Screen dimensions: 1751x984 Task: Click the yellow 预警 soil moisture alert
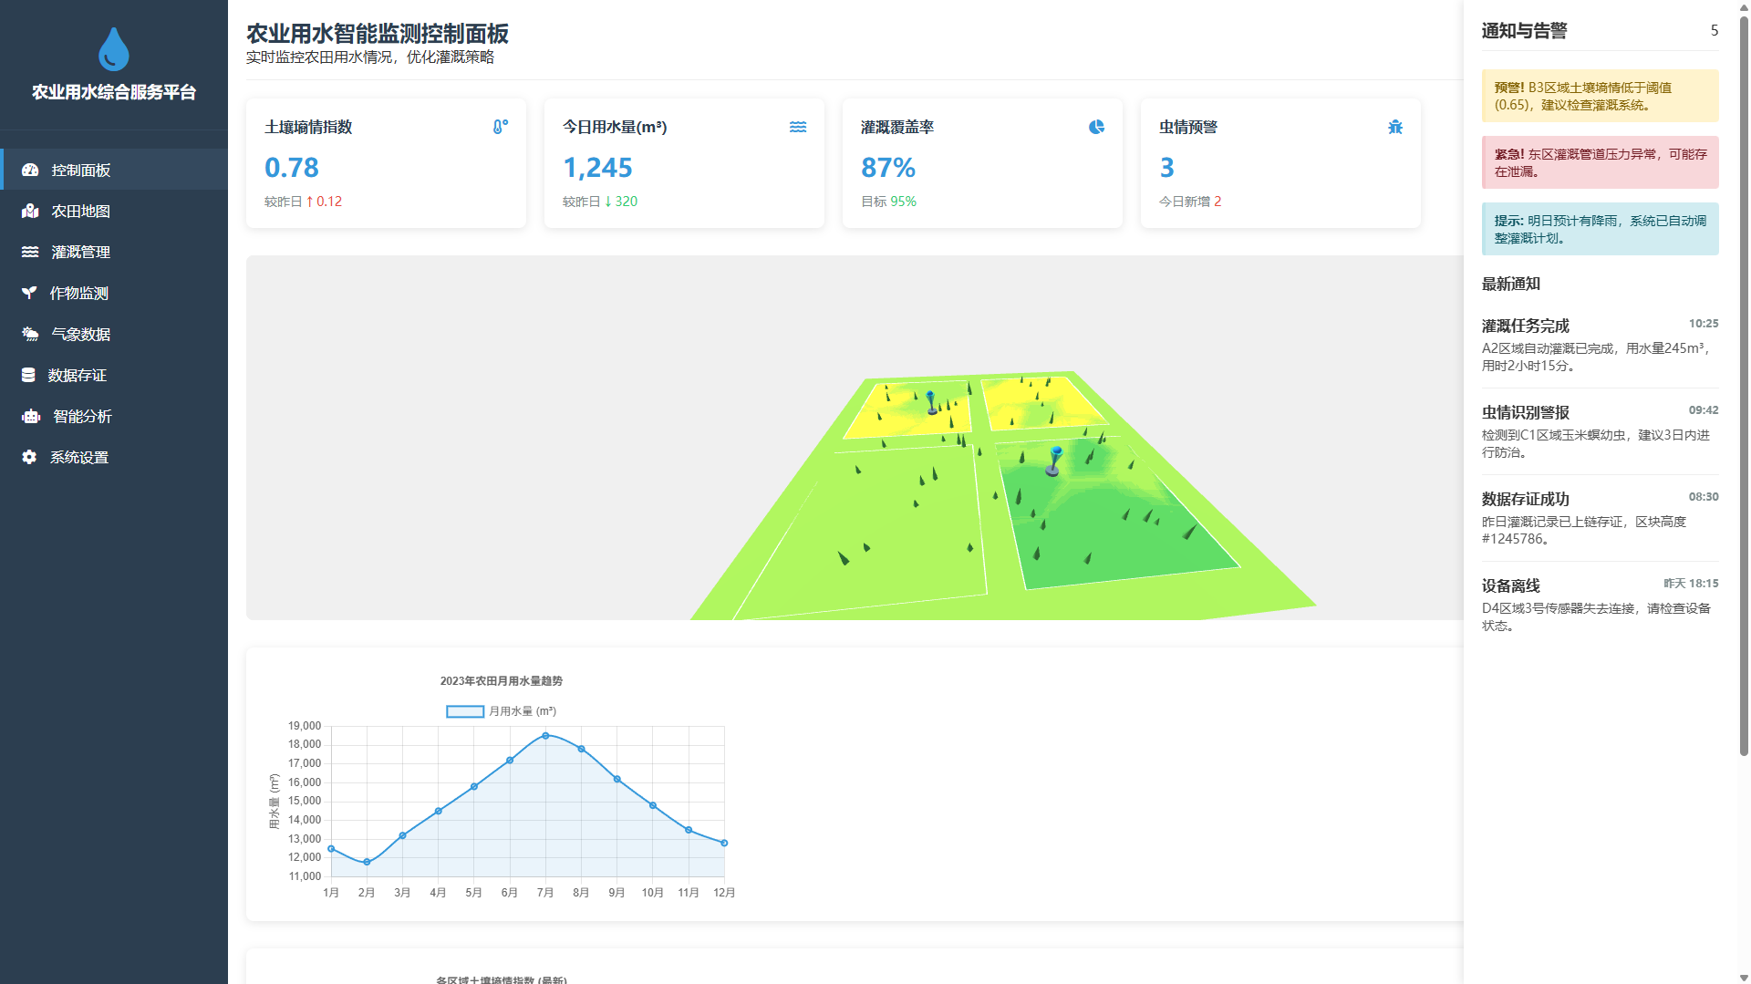coord(1599,96)
